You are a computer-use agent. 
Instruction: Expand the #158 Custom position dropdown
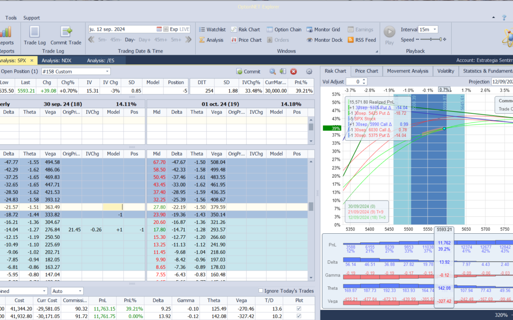(x=107, y=72)
